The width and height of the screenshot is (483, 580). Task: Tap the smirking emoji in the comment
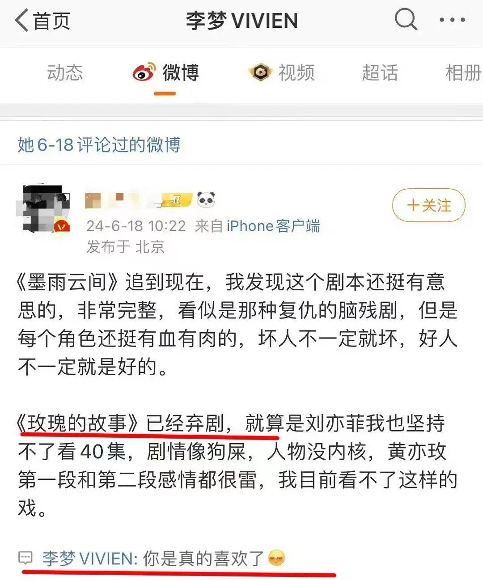click(276, 558)
